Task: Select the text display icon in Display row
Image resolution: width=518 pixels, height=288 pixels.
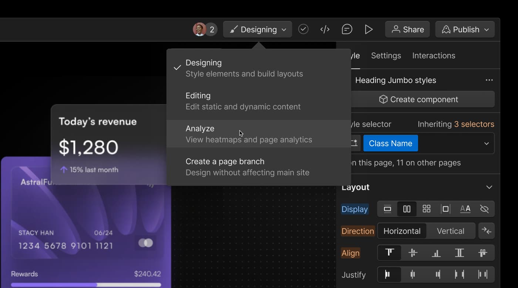Action: click(465, 209)
